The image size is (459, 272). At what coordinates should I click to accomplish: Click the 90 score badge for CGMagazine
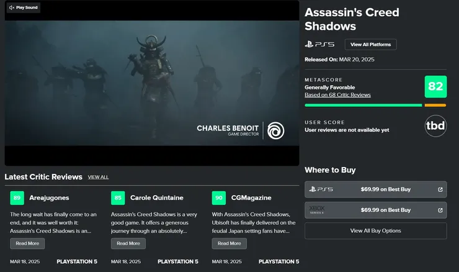click(x=219, y=198)
